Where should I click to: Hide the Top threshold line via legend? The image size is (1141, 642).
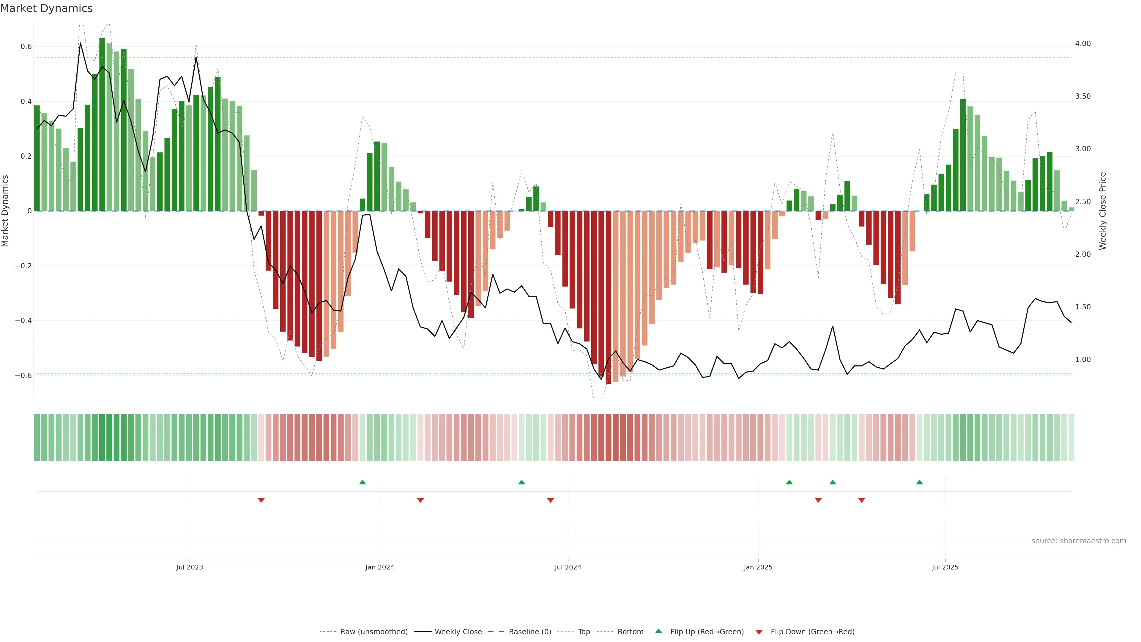point(584,632)
